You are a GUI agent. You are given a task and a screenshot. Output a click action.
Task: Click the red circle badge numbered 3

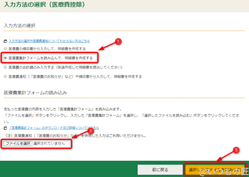coord(237,150)
